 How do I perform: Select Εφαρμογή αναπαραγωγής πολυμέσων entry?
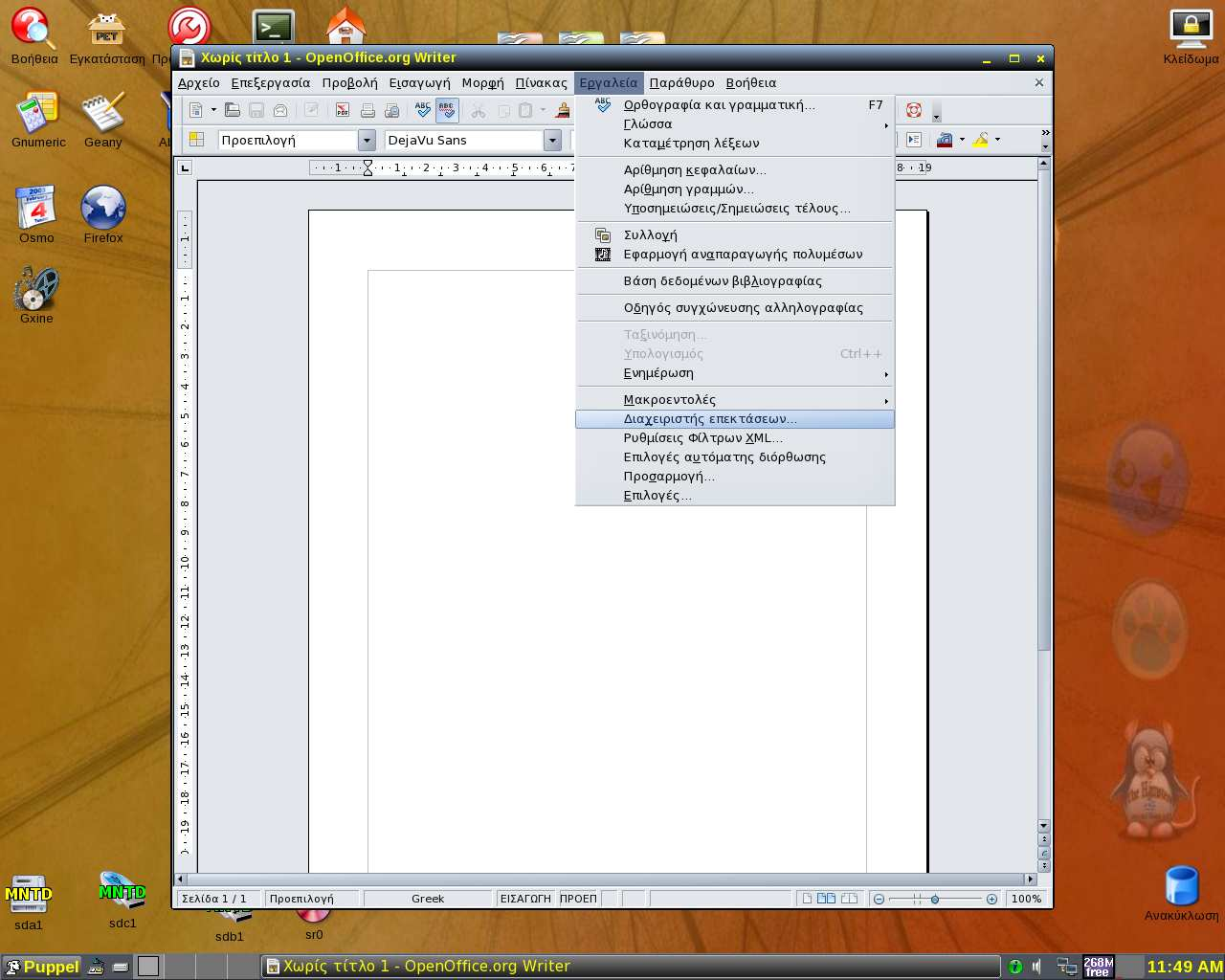[735, 255]
